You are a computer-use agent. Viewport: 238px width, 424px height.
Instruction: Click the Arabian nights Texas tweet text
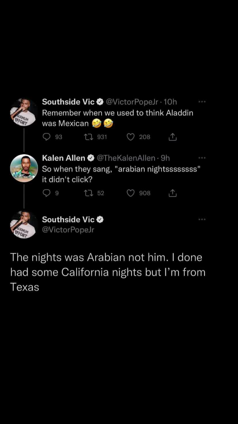108,272
